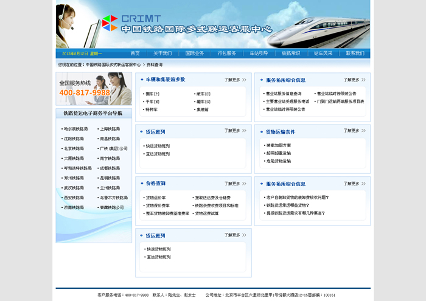Open the 危险货物运输 link
Viewport: 426px width, 301px height.
pyautogui.click(x=278, y=161)
